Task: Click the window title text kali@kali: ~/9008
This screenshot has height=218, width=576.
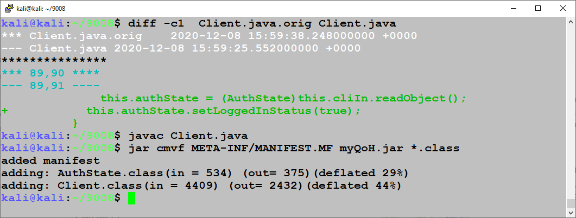Action: tap(41, 9)
